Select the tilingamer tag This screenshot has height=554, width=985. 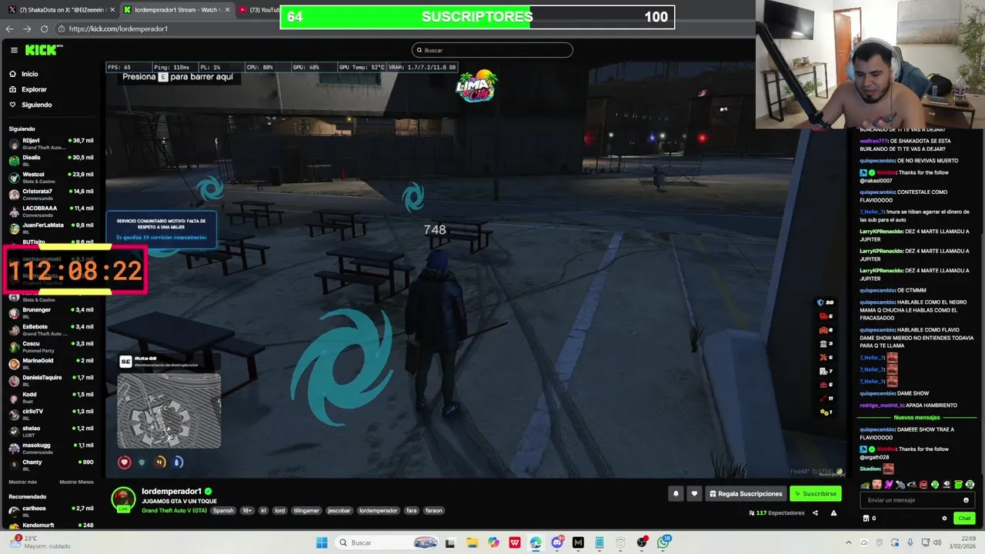pos(307,510)
